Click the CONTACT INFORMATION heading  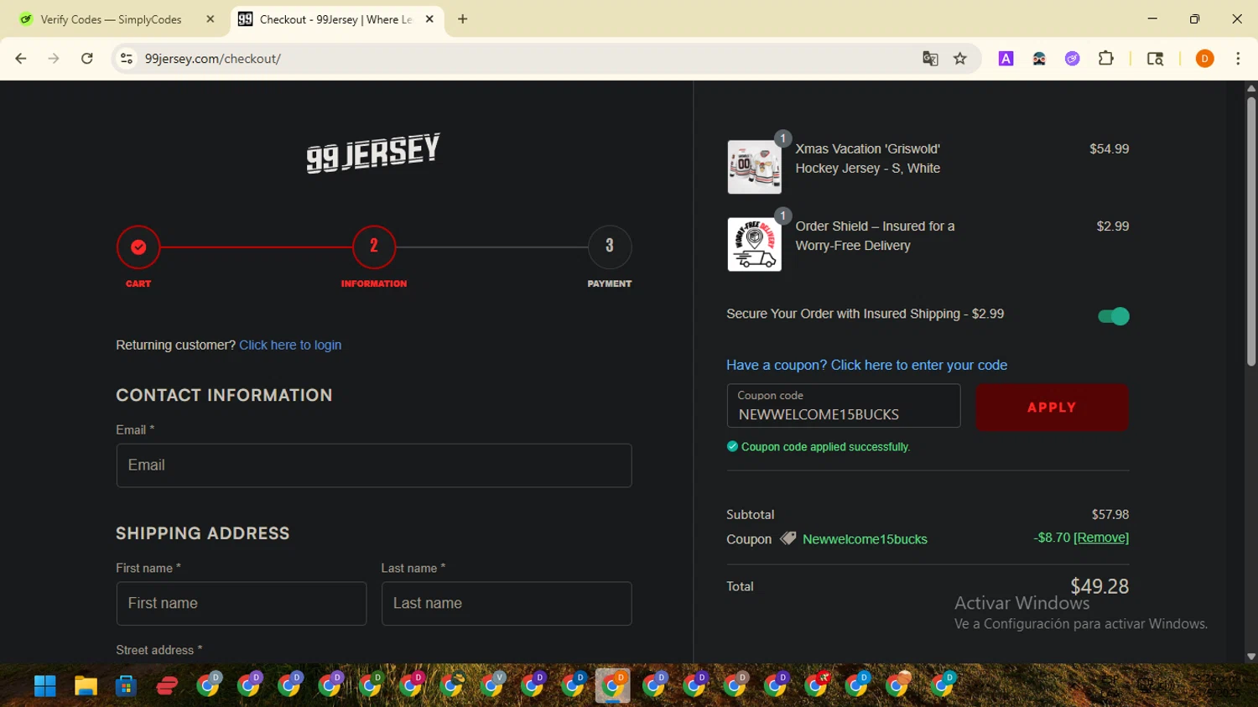coord(224,395)
